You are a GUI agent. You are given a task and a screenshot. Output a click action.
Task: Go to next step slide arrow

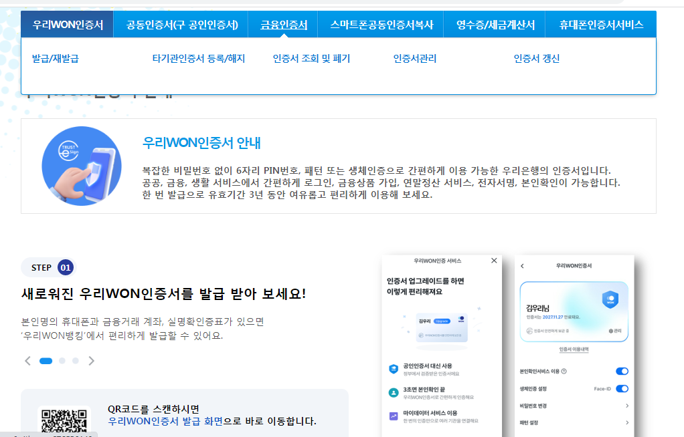pos(91,361)
